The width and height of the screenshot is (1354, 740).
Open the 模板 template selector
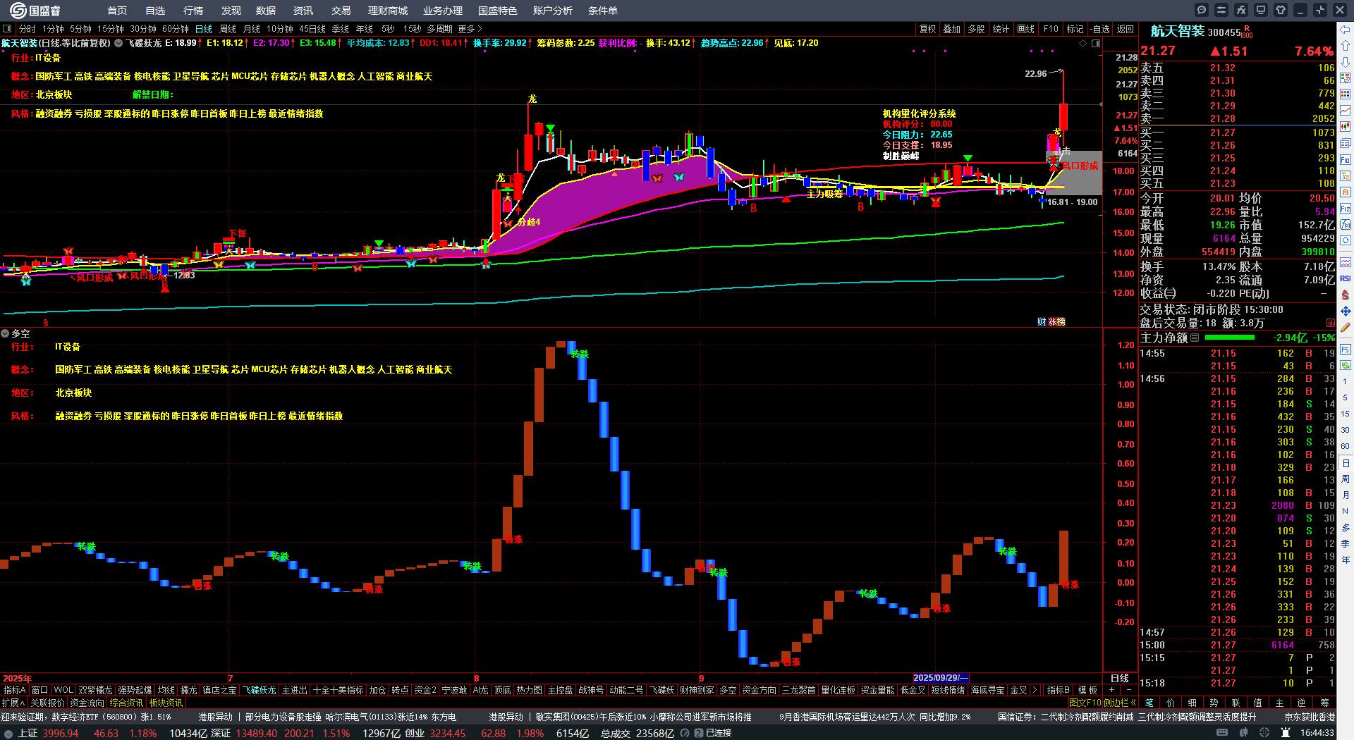1087,690
